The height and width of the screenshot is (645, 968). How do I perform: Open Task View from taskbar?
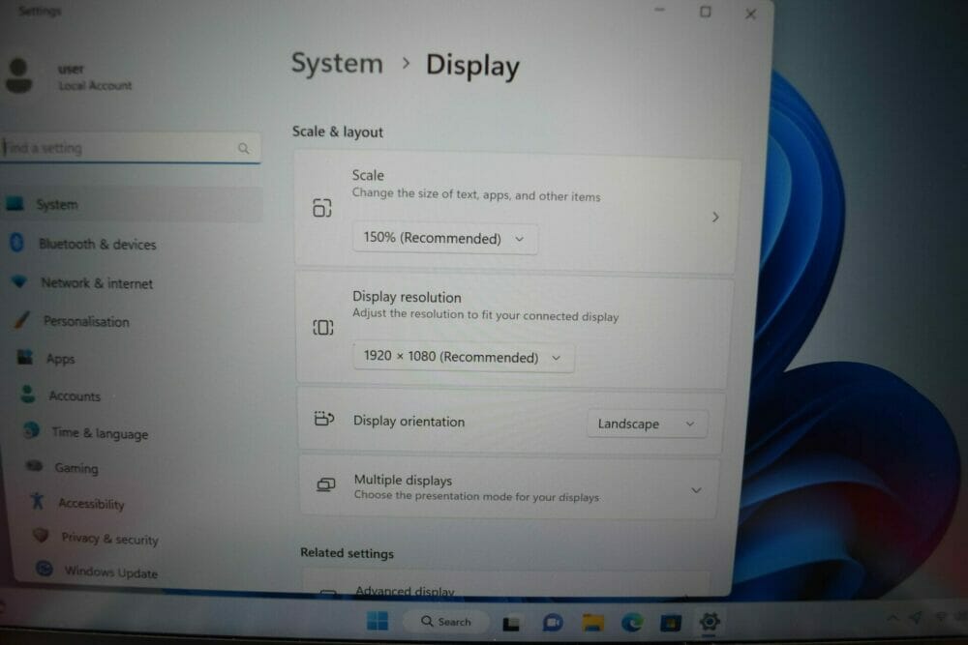click(510, 624)
